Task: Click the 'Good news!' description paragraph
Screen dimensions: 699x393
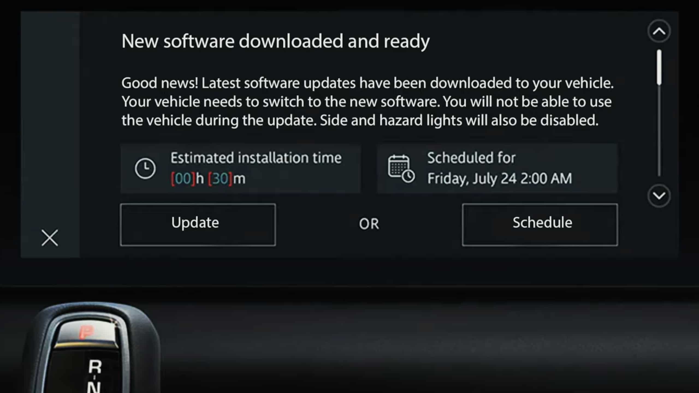Action: click(368, 102)
